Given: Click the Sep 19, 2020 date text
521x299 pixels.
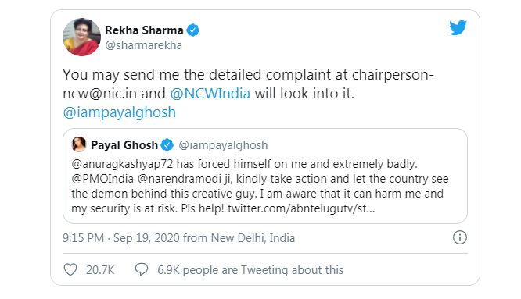Looking at the screenshot, I should coord(146,238).
